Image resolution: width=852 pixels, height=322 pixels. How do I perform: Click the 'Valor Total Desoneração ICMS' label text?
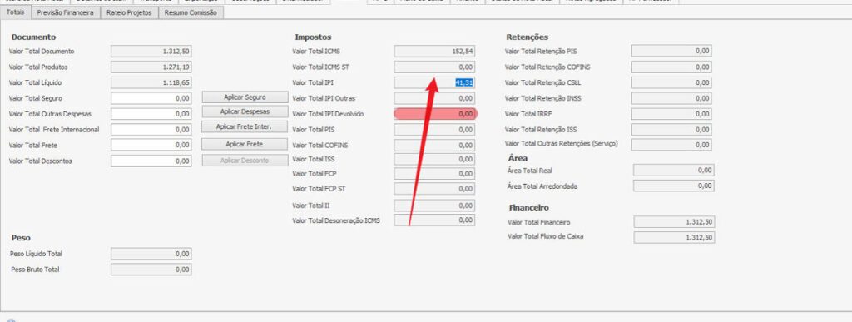click(x=336, y=220)
